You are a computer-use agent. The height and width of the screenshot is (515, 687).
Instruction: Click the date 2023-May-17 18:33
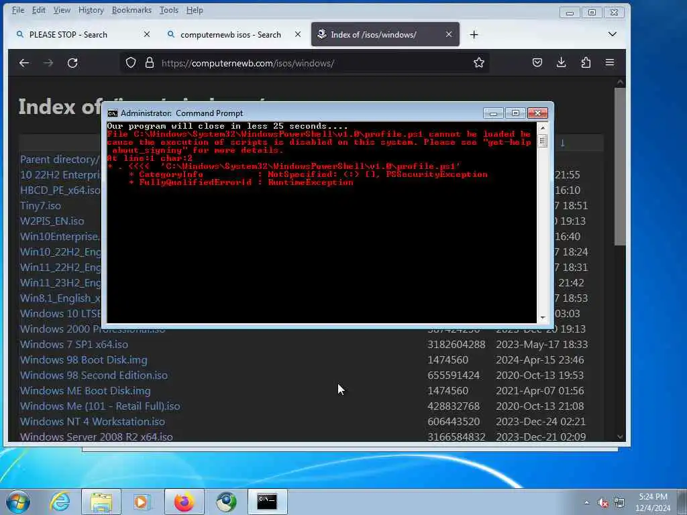[x=542, y=345]
